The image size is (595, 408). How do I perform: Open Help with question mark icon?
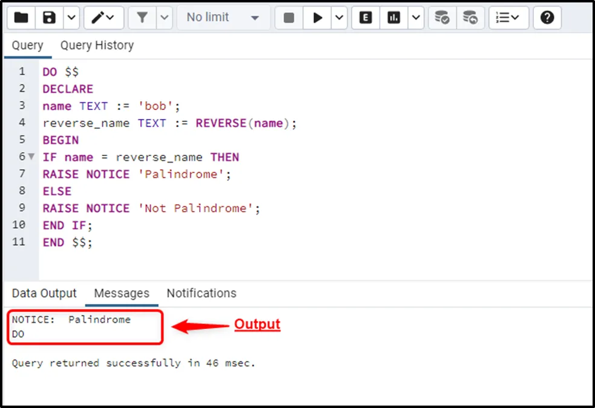click(547, 18)
